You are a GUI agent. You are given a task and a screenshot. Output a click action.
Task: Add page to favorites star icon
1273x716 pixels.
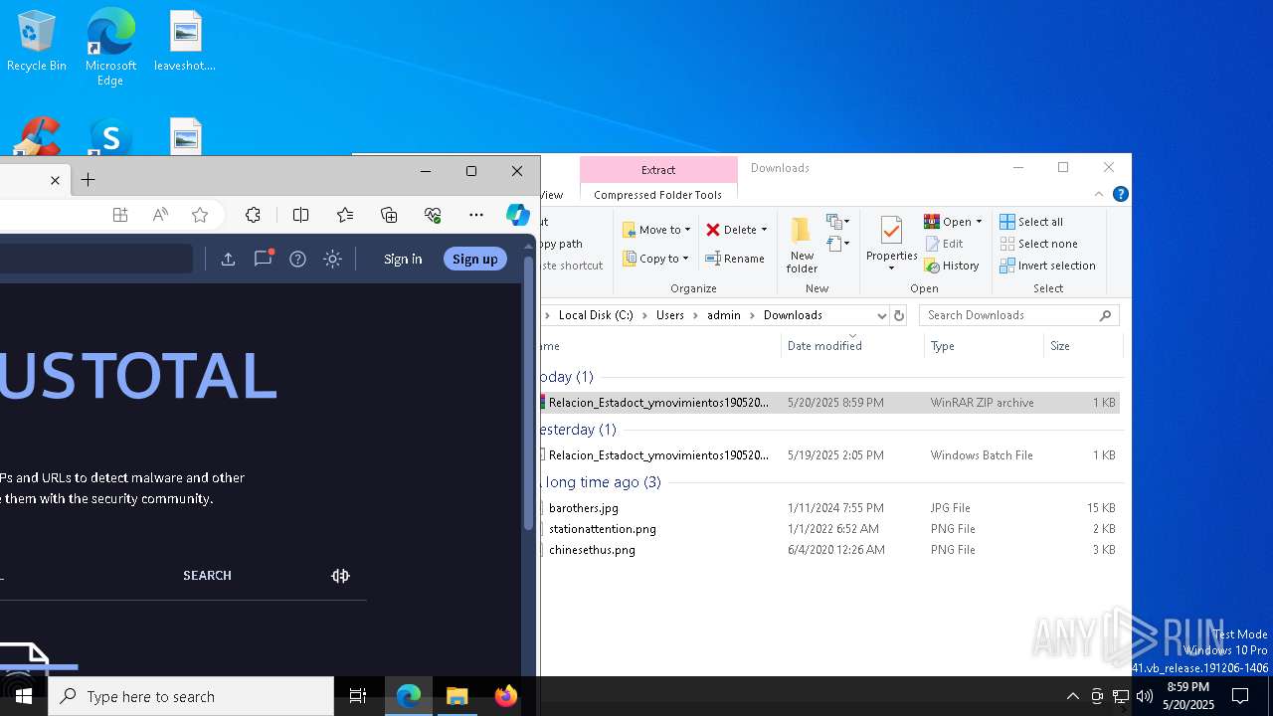coord(200,215)
